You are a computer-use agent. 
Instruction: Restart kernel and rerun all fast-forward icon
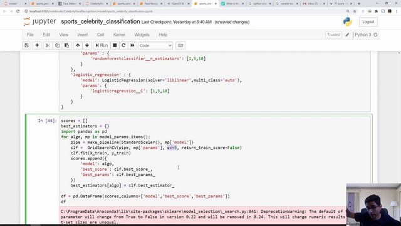132,45
